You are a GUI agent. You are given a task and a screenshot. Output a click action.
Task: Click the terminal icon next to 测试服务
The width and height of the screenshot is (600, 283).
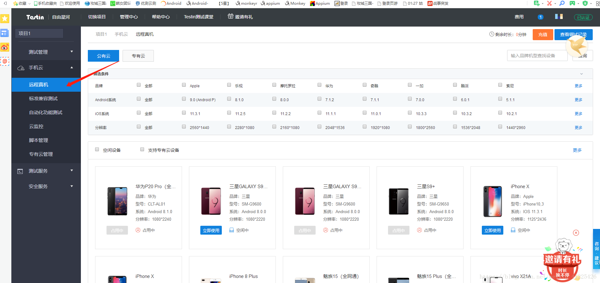[x=20, y=171]
